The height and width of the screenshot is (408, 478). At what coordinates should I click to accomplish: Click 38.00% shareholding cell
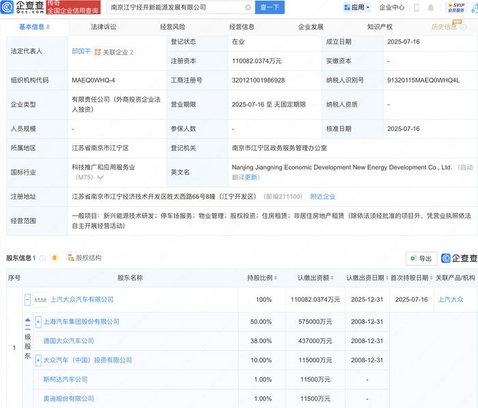261,340
